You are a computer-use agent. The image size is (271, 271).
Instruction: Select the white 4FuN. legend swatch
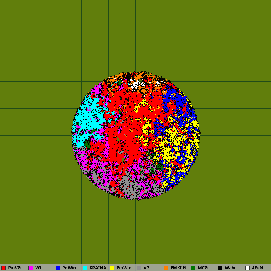coord(247,268)
